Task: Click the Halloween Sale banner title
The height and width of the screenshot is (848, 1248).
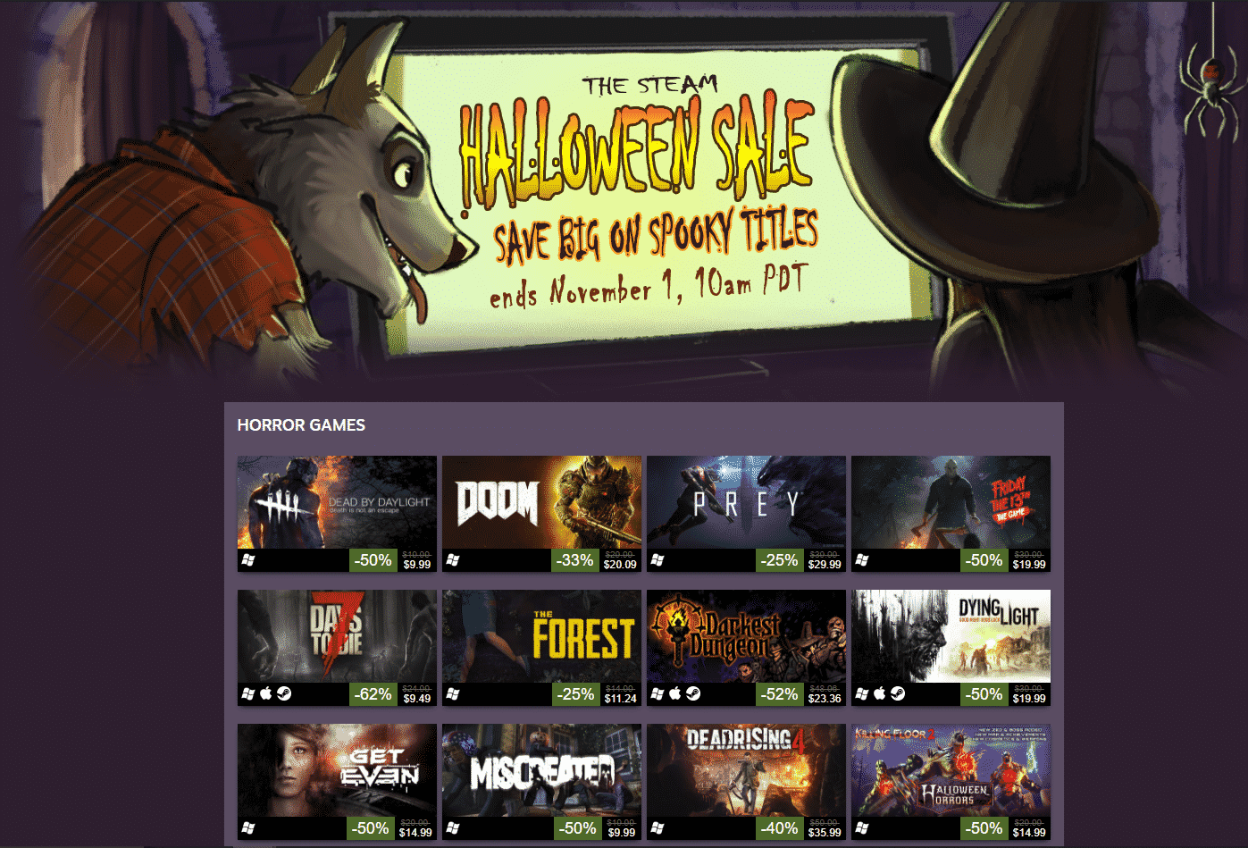Action: click(x=637, y=150)
